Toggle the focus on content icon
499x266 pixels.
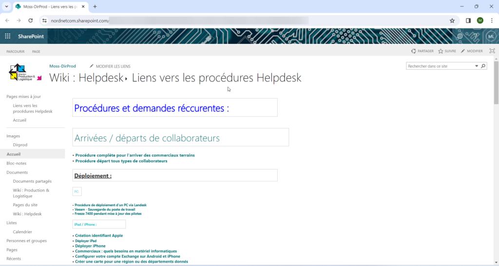click(492, 51)
